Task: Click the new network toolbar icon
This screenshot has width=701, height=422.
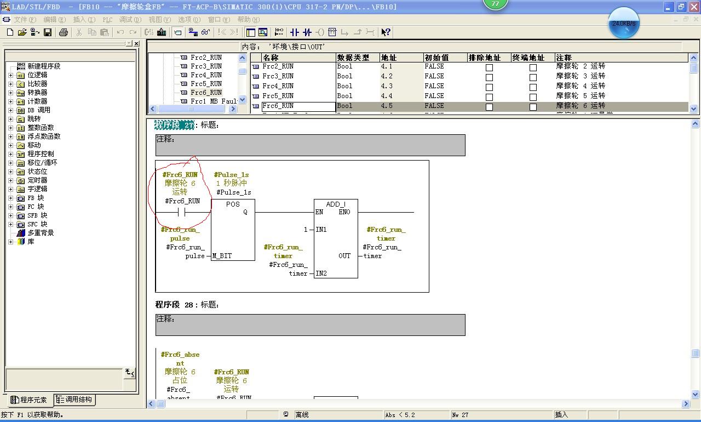Action: coord(279,32)
